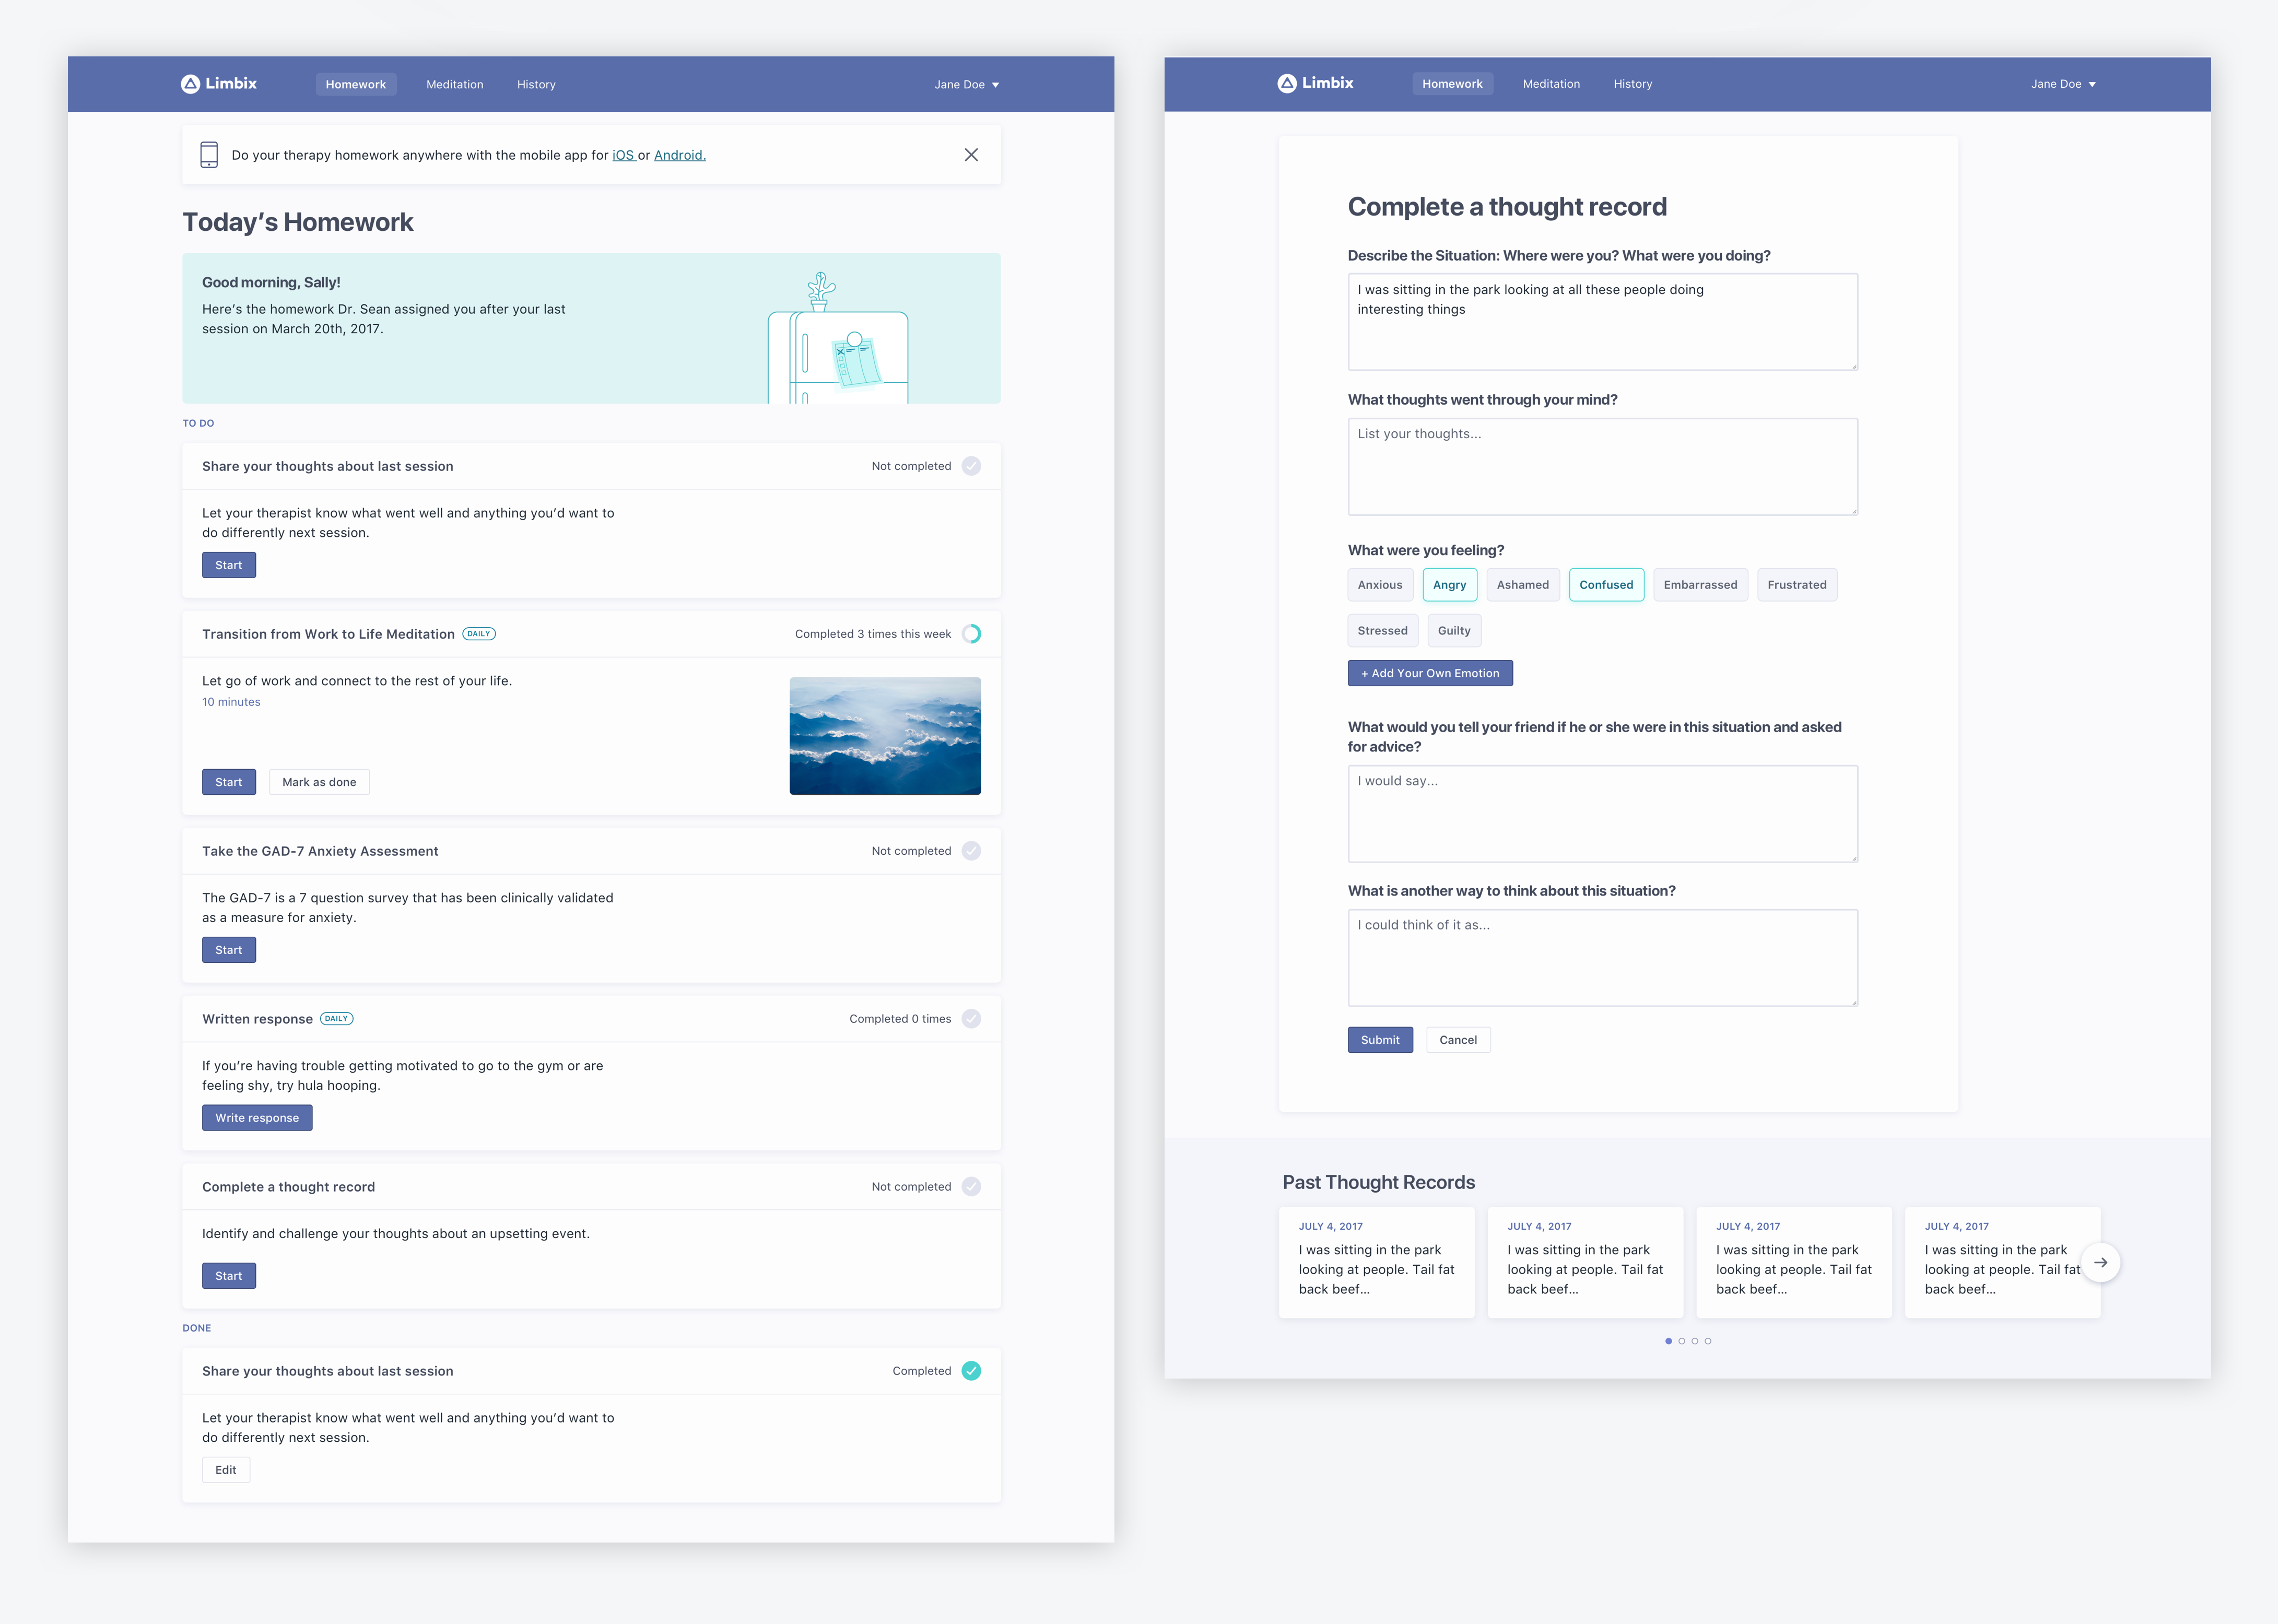Select the Angry emotion tag
This screenshot has height=1624, width=2278.
click(x=1450, y=583)
